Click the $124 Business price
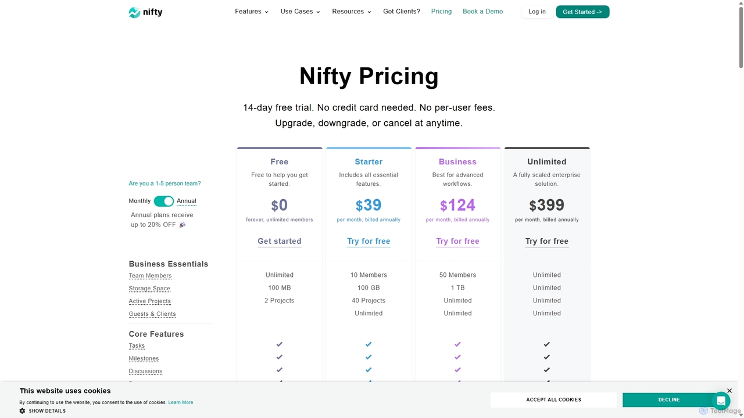Image resolution: width=744 pixels, height=418 pixels. (457, 205)
